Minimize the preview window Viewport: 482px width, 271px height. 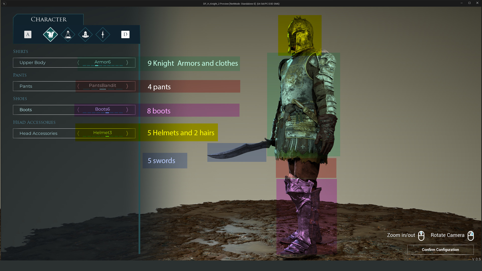[x=461, y=3]
